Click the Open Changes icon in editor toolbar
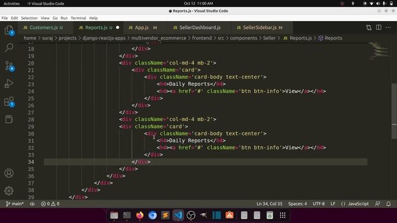397x223 pixels. click(368, 27)
